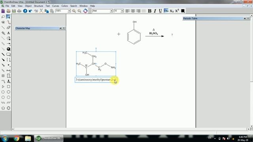Image resolution: width=253 pixels, height=142 pixels.
Task: Select the Marquee selection tool
Action: click(x=8, y=17)
